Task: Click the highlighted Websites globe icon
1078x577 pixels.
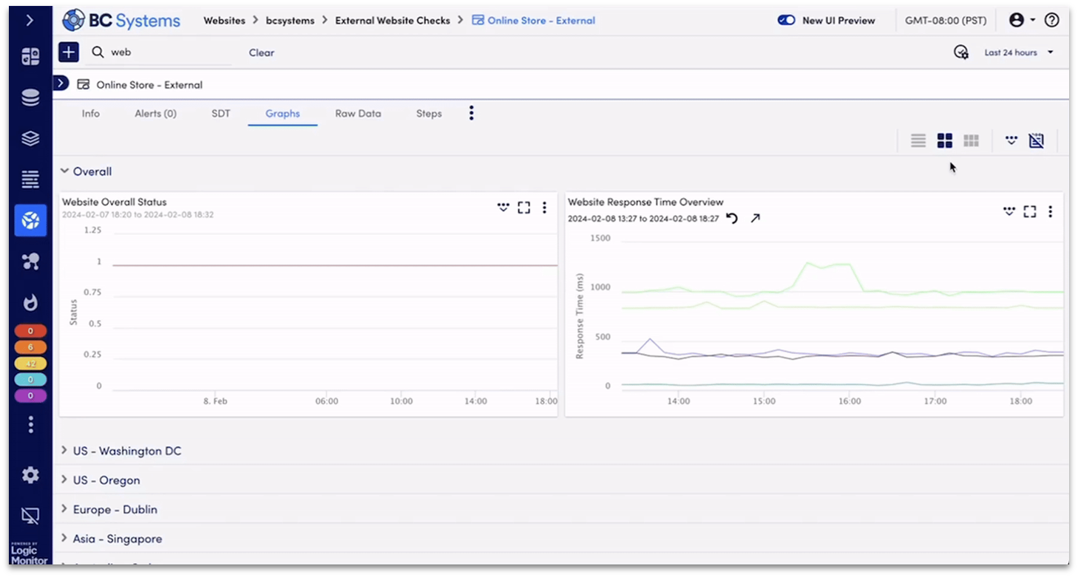Action: click(30, 219)
